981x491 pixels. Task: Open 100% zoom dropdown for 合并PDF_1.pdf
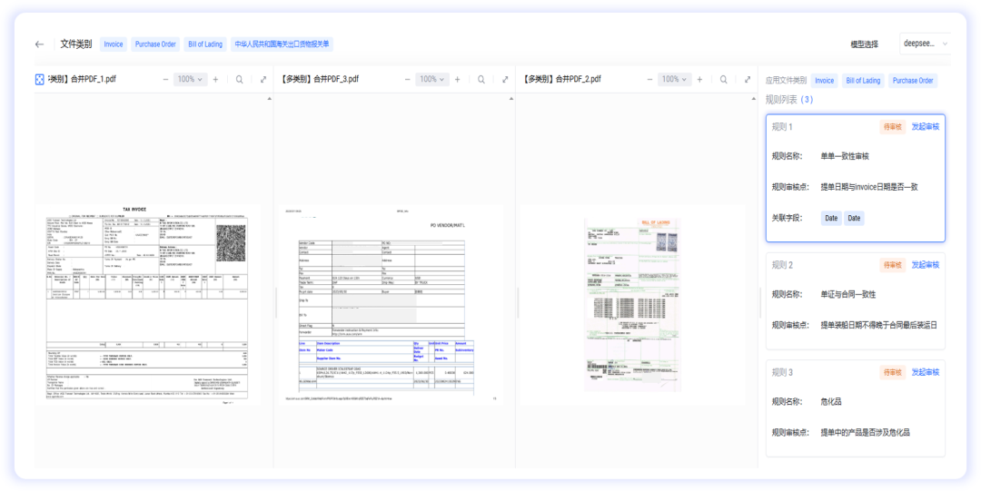pos(190,80)
